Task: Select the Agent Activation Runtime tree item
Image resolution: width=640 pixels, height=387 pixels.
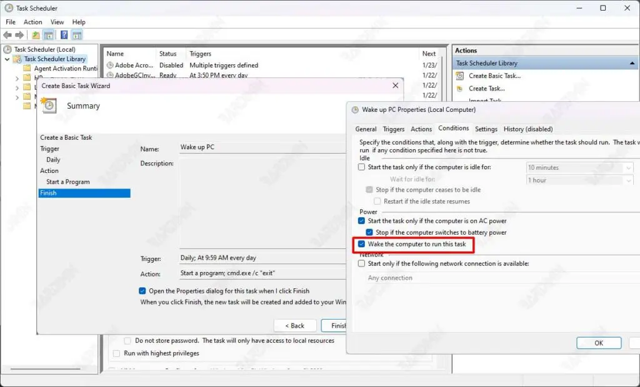Action: pos(66,69)
